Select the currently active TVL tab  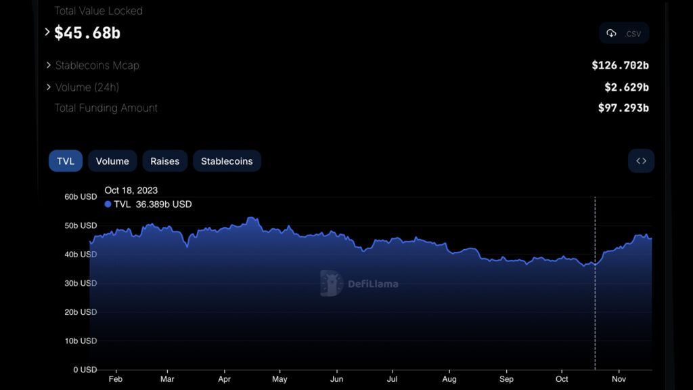pos(65,160)
